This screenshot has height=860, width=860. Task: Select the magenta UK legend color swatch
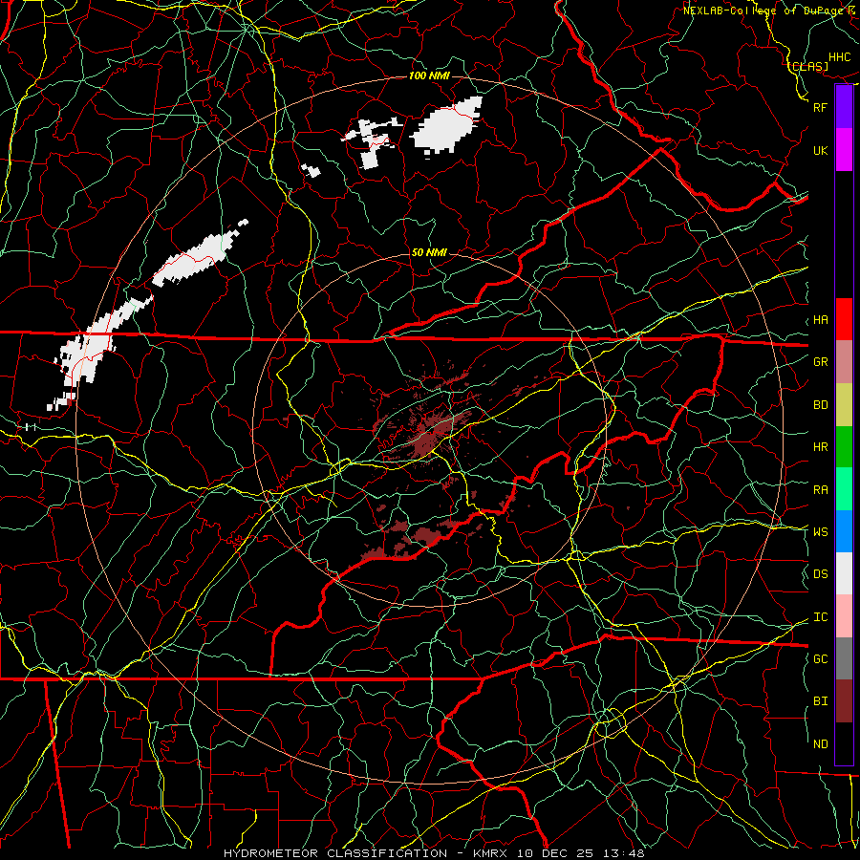(x=844, y=150)
